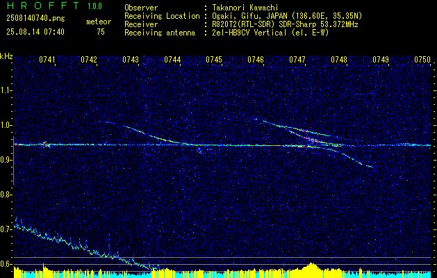Click the meteor label
The width and height of the screenshot is (437, 278).
99,22
